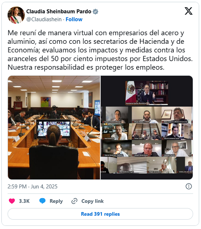Open the conference room photo

pos(54,128)
